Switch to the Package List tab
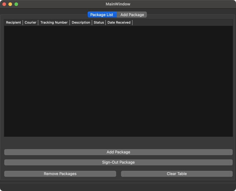The width and height of the screenshot is (236, 191). [x=102, y=15]
